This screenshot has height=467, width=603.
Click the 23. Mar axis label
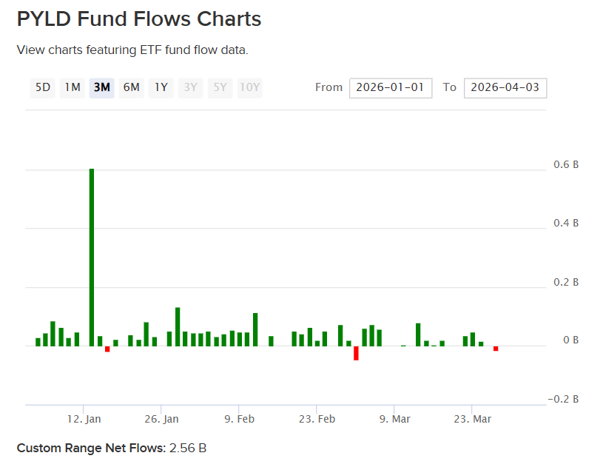[x=472, y=419]
